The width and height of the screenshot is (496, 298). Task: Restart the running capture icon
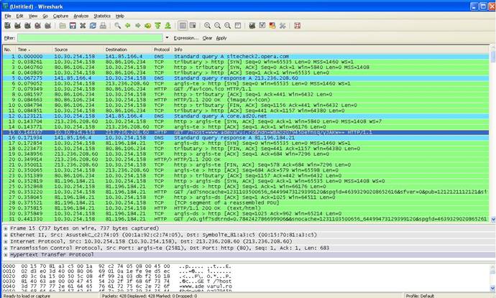click(47, 26)
